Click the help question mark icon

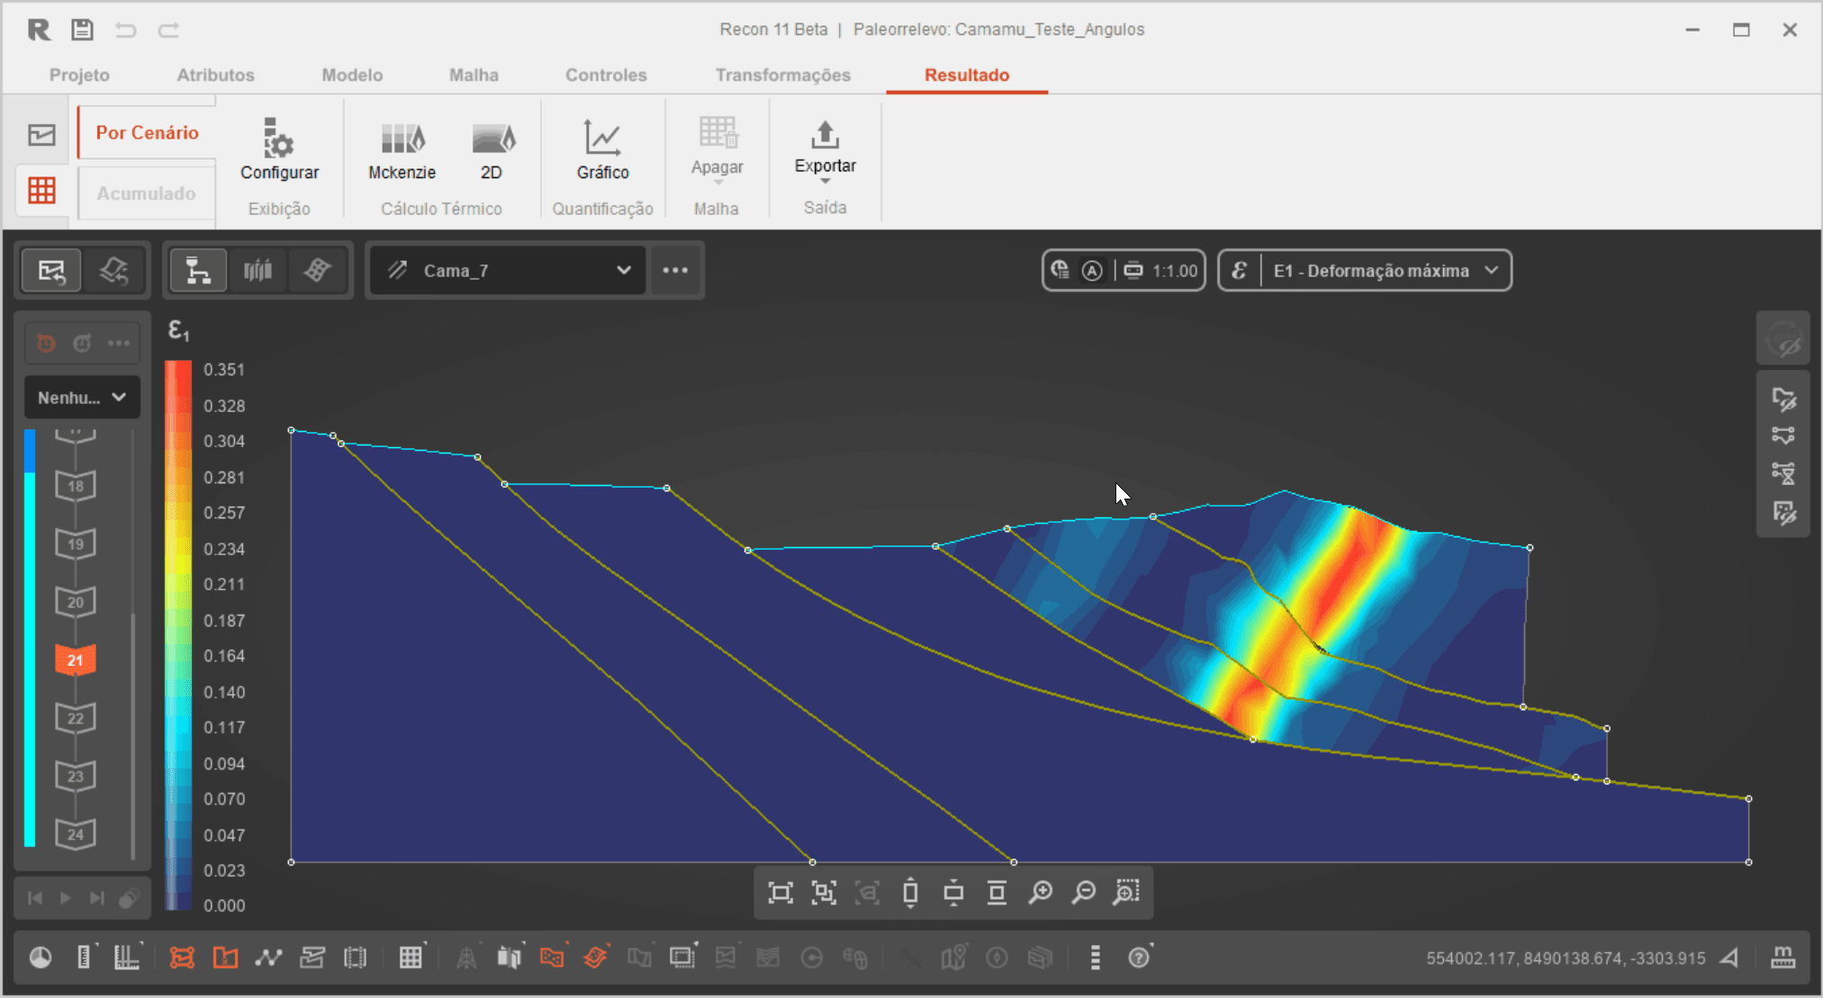point(1139,958)
